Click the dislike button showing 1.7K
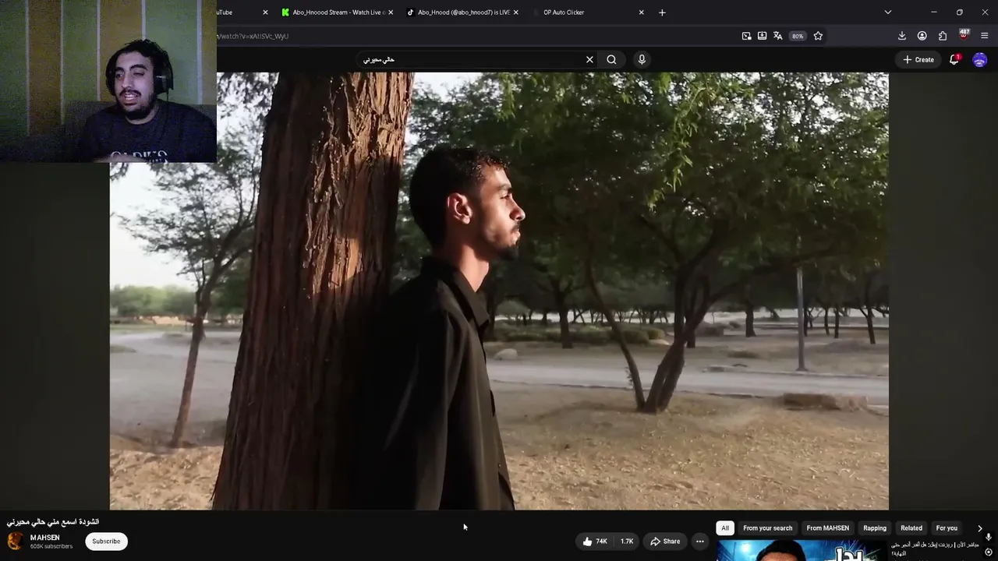 (626, 542)
